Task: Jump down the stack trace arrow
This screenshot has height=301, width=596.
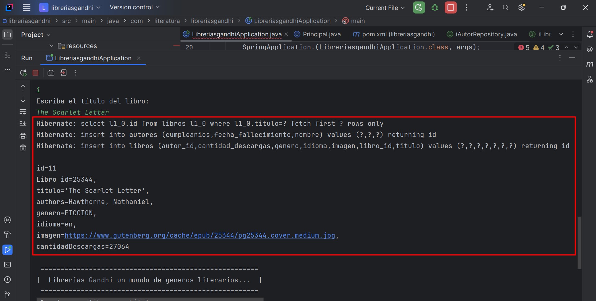Action: click(x=23, y=99)
